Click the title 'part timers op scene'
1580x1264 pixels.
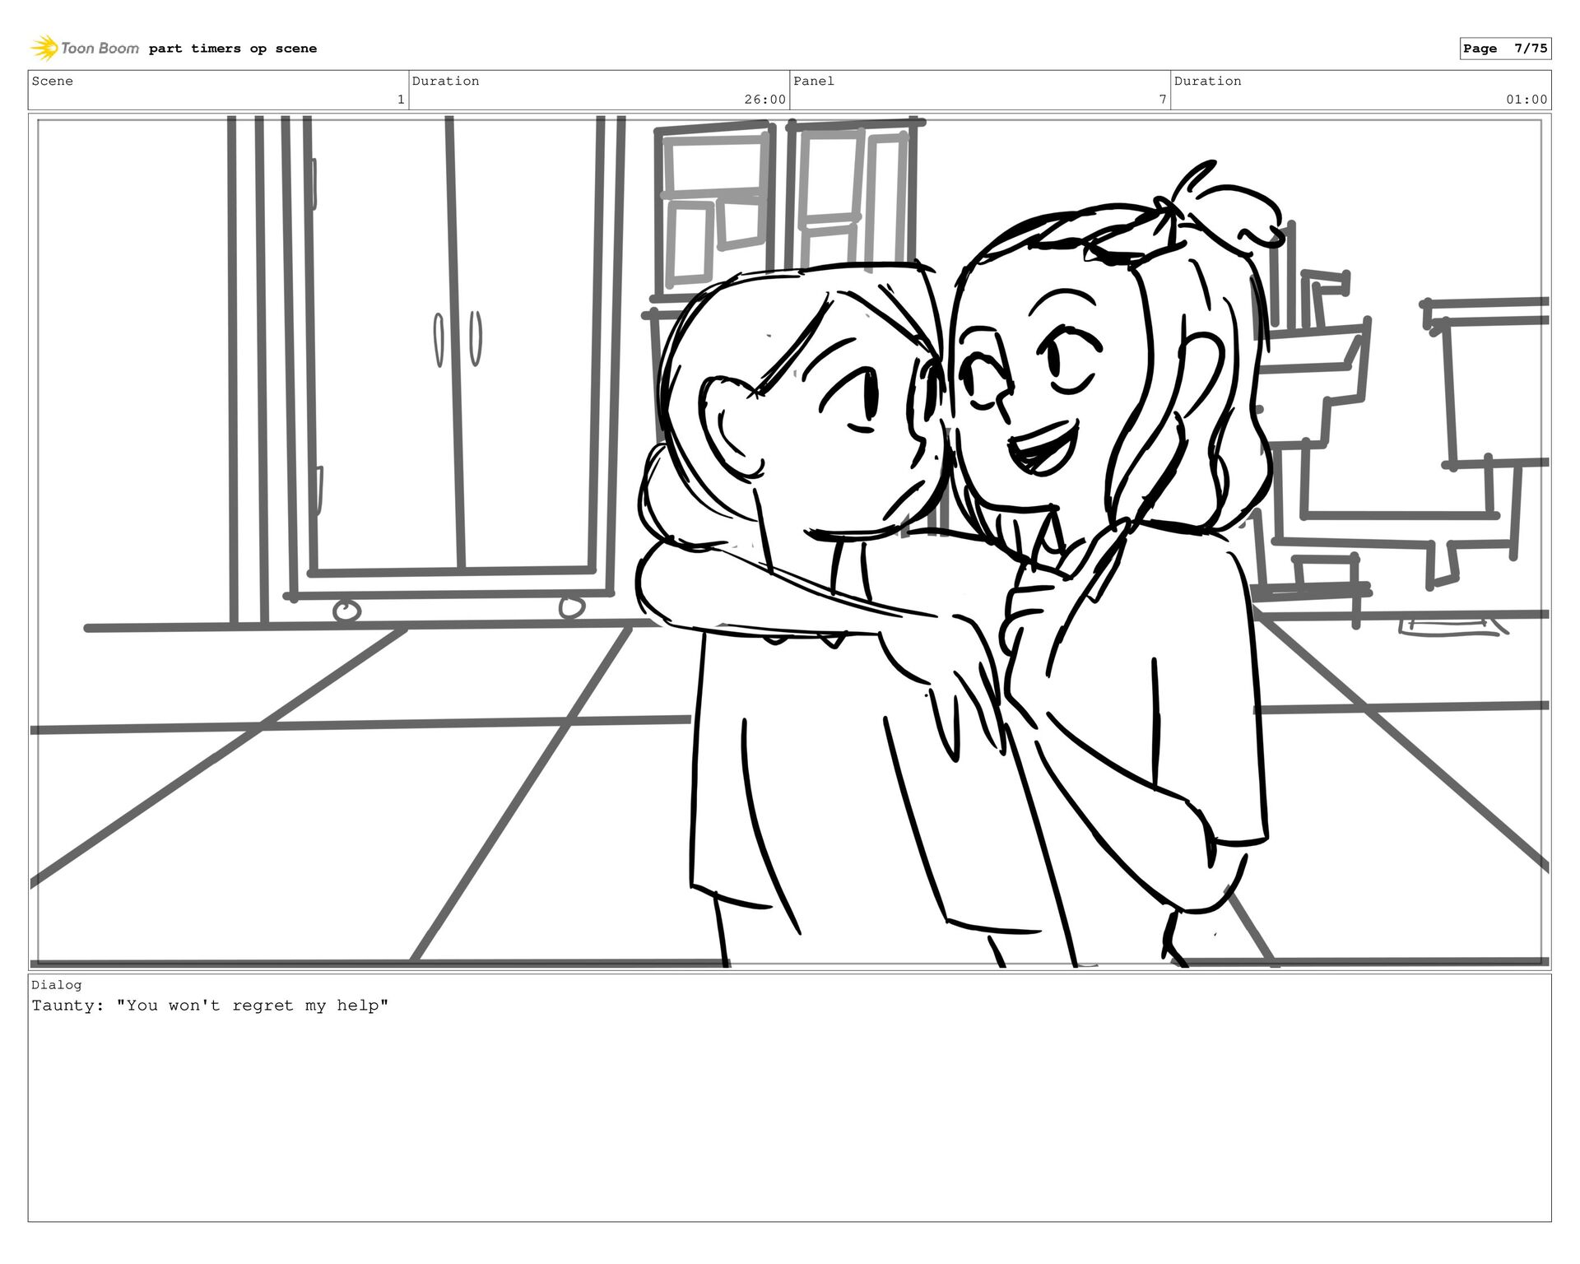tap(233, 49)
